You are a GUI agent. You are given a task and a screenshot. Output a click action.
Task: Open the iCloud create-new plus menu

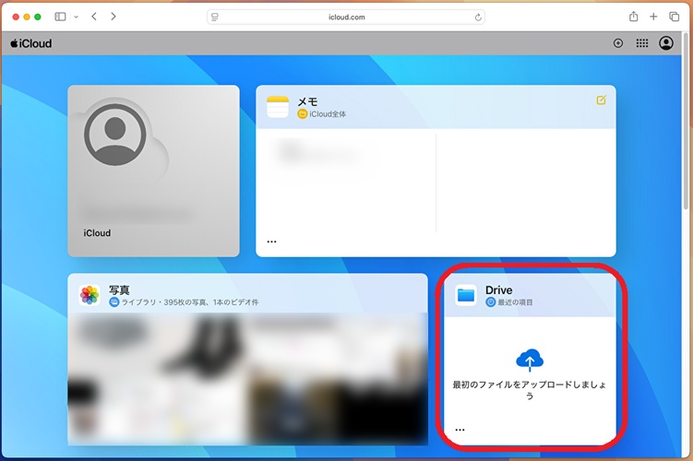point(618,42)
